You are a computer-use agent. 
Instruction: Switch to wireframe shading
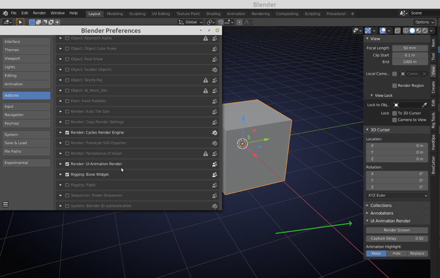point(406,31)
